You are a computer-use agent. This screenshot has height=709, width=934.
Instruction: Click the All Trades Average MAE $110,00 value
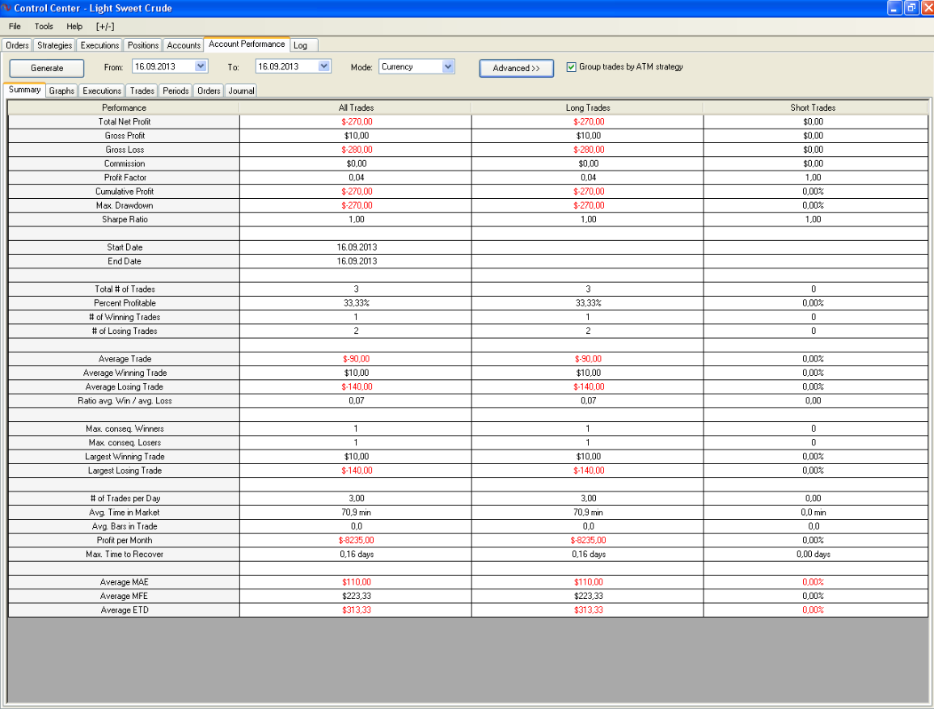point(356,582)
